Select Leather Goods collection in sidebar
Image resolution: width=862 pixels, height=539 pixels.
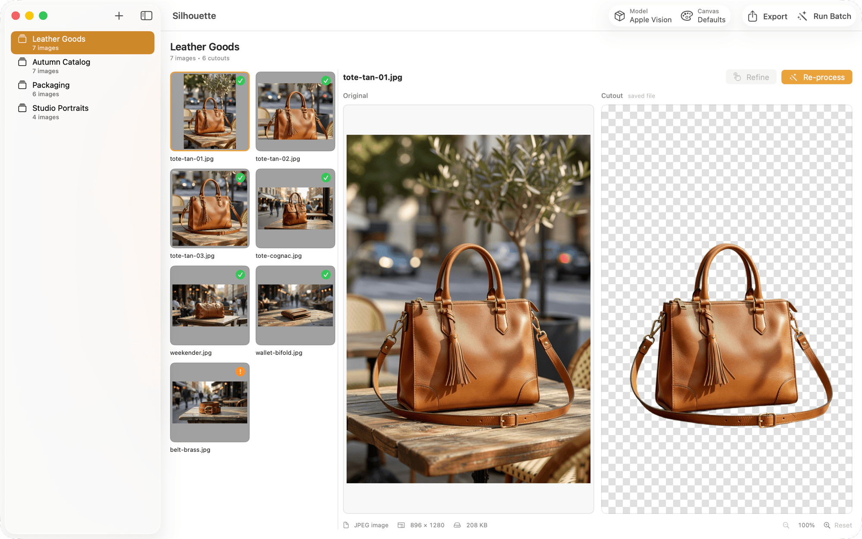point(83,43)
